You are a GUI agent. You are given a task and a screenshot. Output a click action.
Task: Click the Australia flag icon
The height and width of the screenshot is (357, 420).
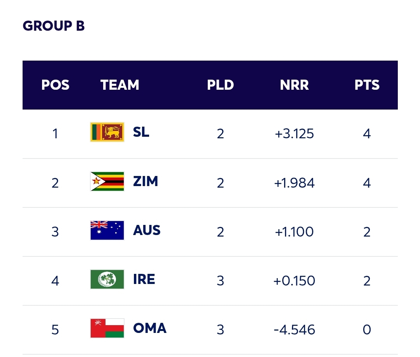coord(107,230)
